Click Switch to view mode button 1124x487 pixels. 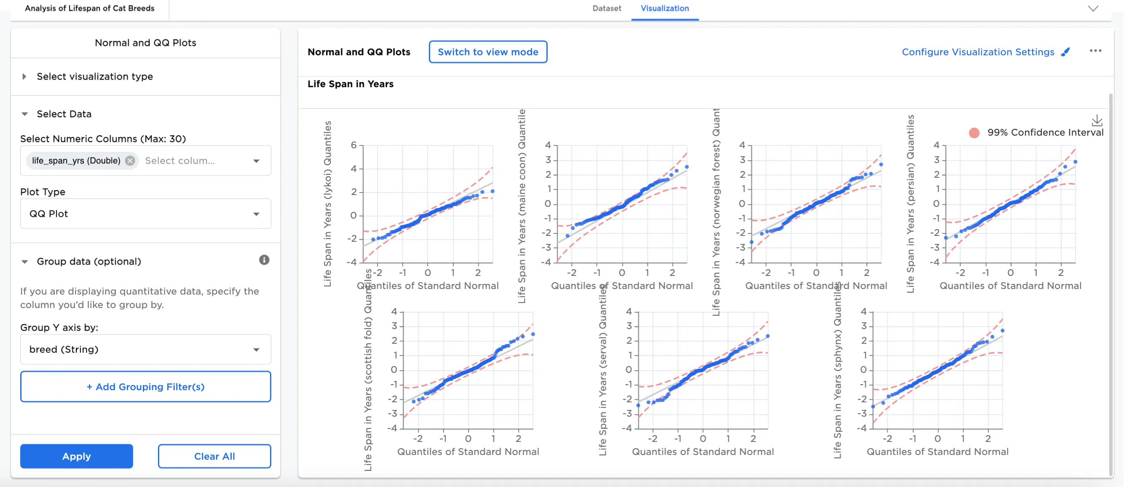coord(487,52)
